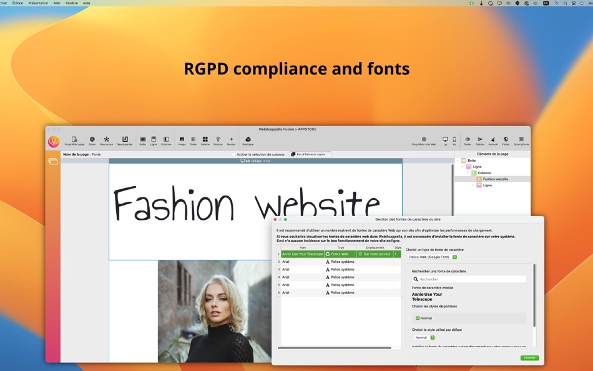Click the Emplacement column header

pos(375,247)
